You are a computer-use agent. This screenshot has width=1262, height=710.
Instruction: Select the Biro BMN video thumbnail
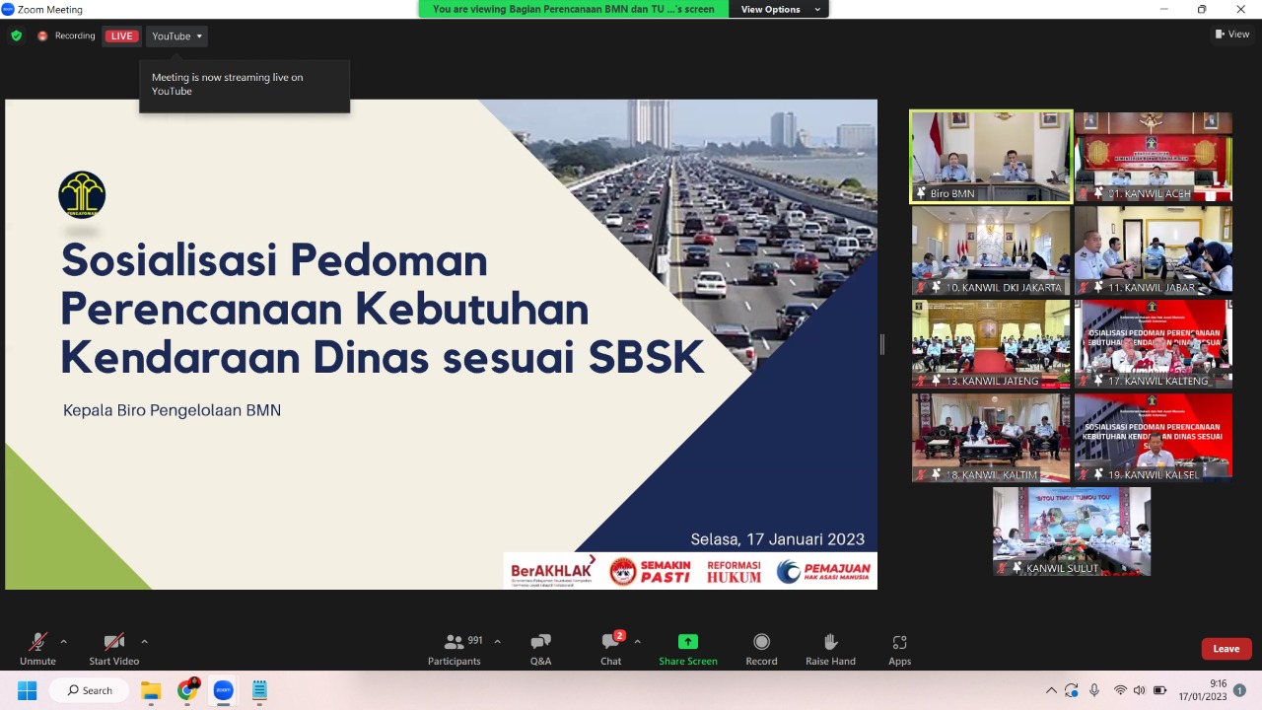(x=991, y=157)
